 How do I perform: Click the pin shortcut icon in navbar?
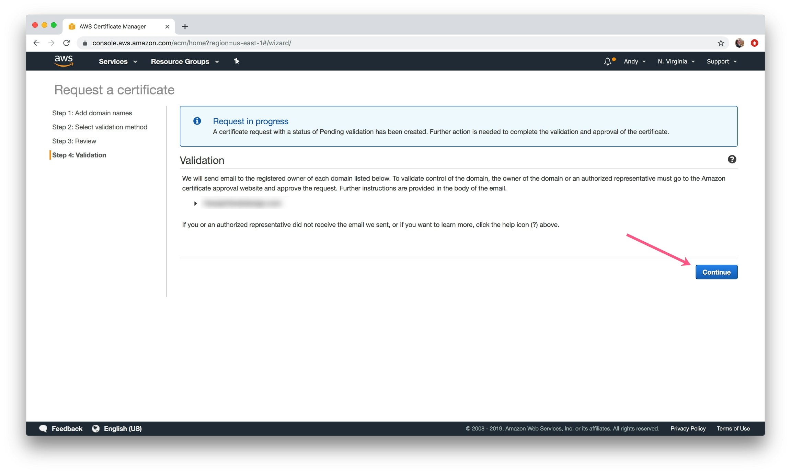point(237,61)
